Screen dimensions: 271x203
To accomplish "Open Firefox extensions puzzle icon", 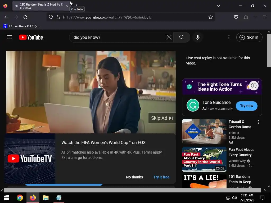I will pyautogui.click(x=246, y=17).
